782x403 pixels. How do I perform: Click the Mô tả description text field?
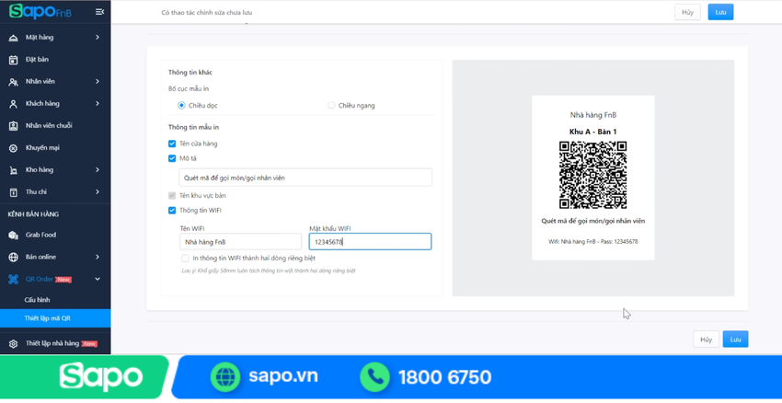click(305, 178)
